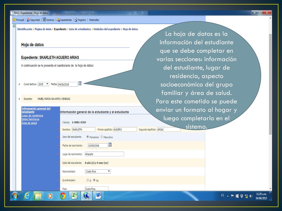
Task: Select No for Es extranjero
Action: pyautogui.click(x=94, y=180)
